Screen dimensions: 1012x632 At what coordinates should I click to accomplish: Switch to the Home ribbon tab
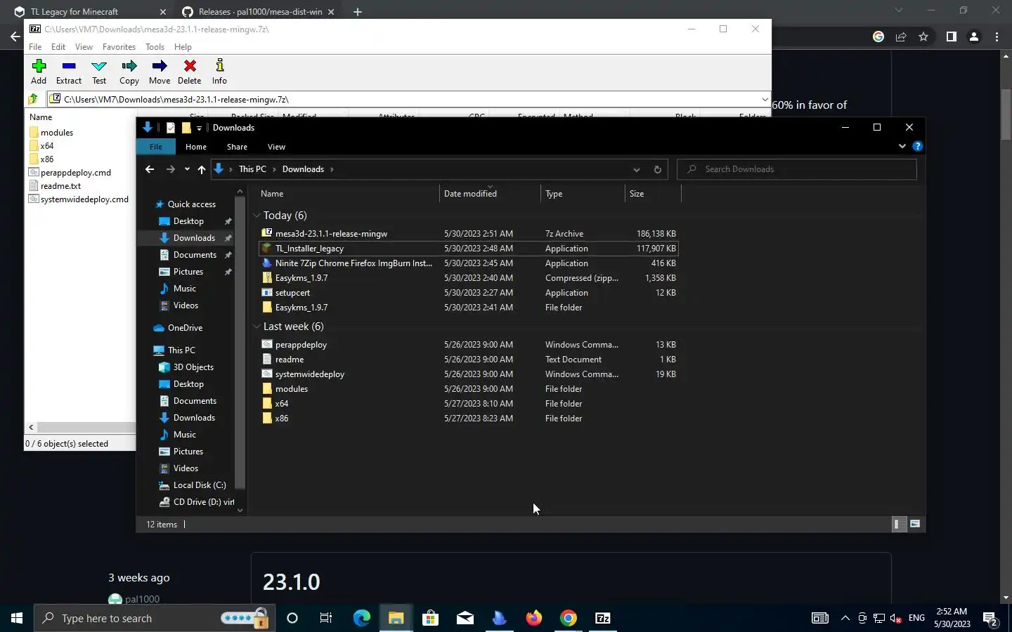click(196, 147)
